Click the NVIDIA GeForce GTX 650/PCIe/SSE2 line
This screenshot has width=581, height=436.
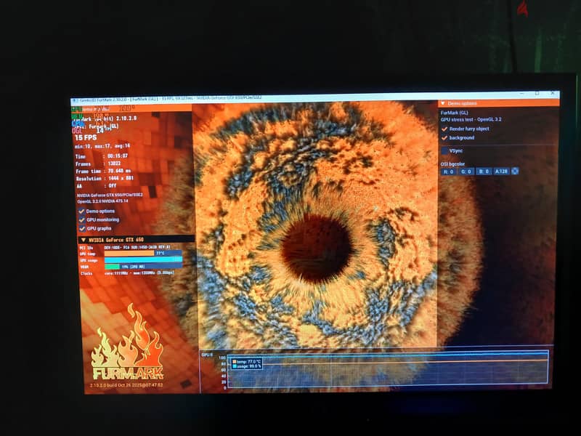point(110,195)
